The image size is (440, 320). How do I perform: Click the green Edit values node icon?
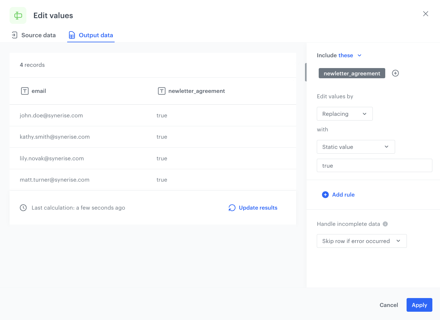point(18,16)
